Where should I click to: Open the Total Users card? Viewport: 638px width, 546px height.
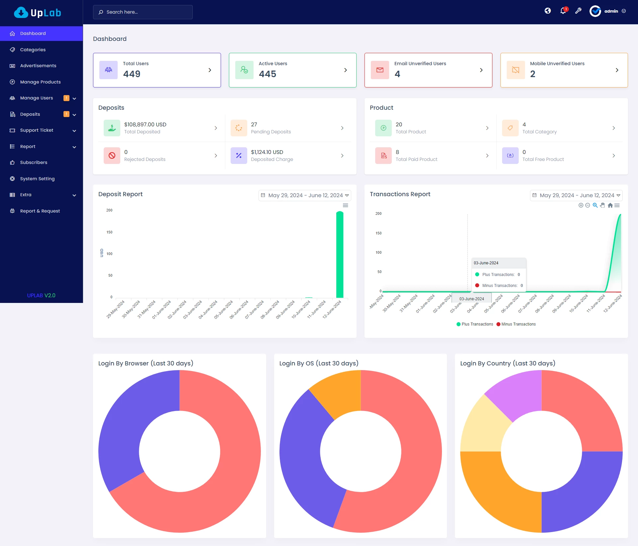[x=157, y=70]
